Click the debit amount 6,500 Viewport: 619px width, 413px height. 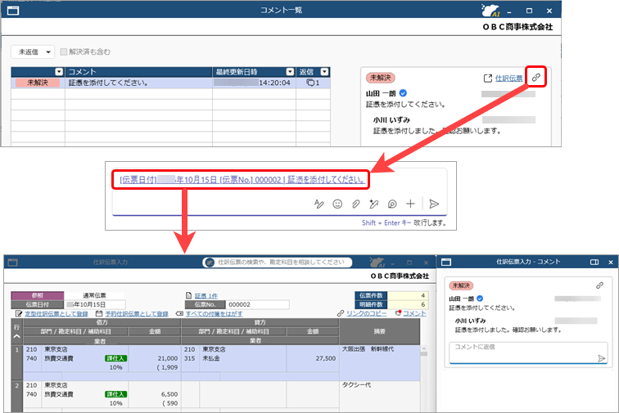pyautogui.click(x=169, y=394)
